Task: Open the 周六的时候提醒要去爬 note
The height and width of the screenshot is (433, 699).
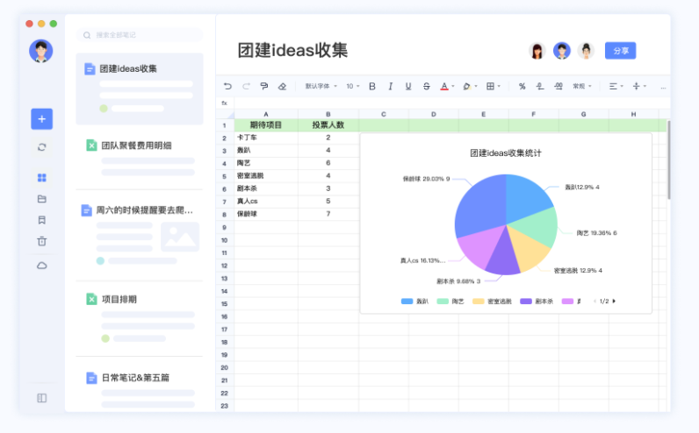Action: pos(140,235)
